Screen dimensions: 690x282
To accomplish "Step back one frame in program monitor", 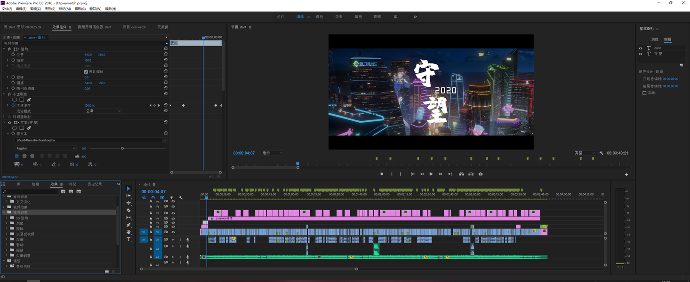I will (422, 174).
